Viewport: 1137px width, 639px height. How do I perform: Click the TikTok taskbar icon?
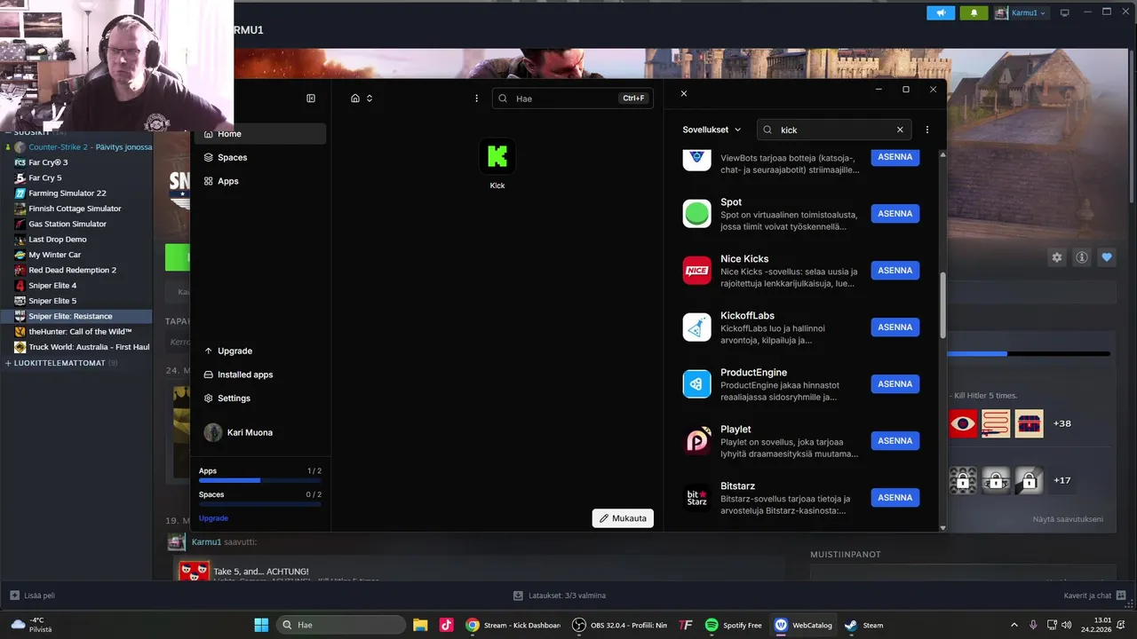[446, 625]
